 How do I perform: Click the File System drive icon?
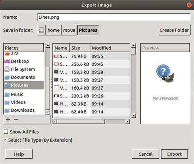coord(7,69)
